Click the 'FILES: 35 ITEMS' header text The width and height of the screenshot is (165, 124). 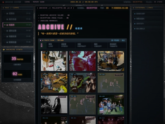[154, 2]
